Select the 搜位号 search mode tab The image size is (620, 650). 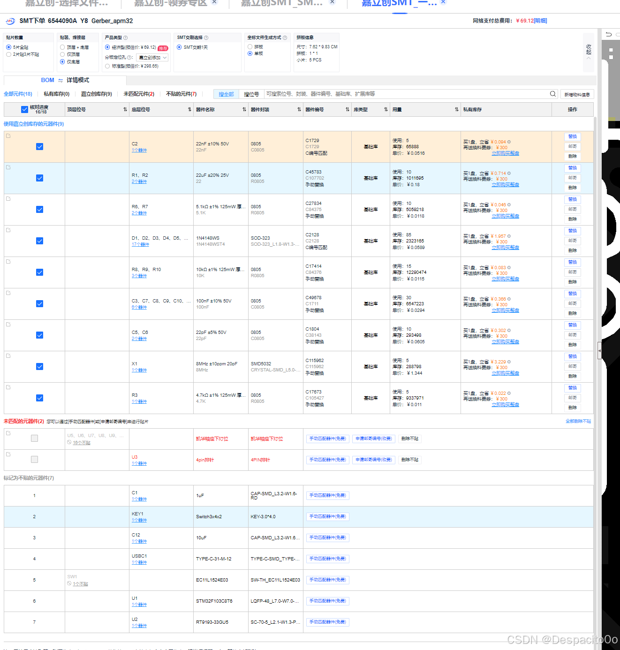(x=251, y=94)
